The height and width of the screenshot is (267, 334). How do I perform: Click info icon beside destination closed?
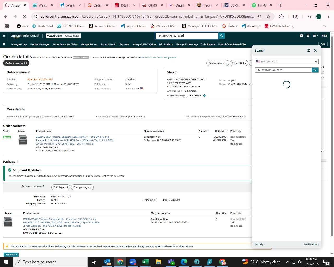(204, 96)
